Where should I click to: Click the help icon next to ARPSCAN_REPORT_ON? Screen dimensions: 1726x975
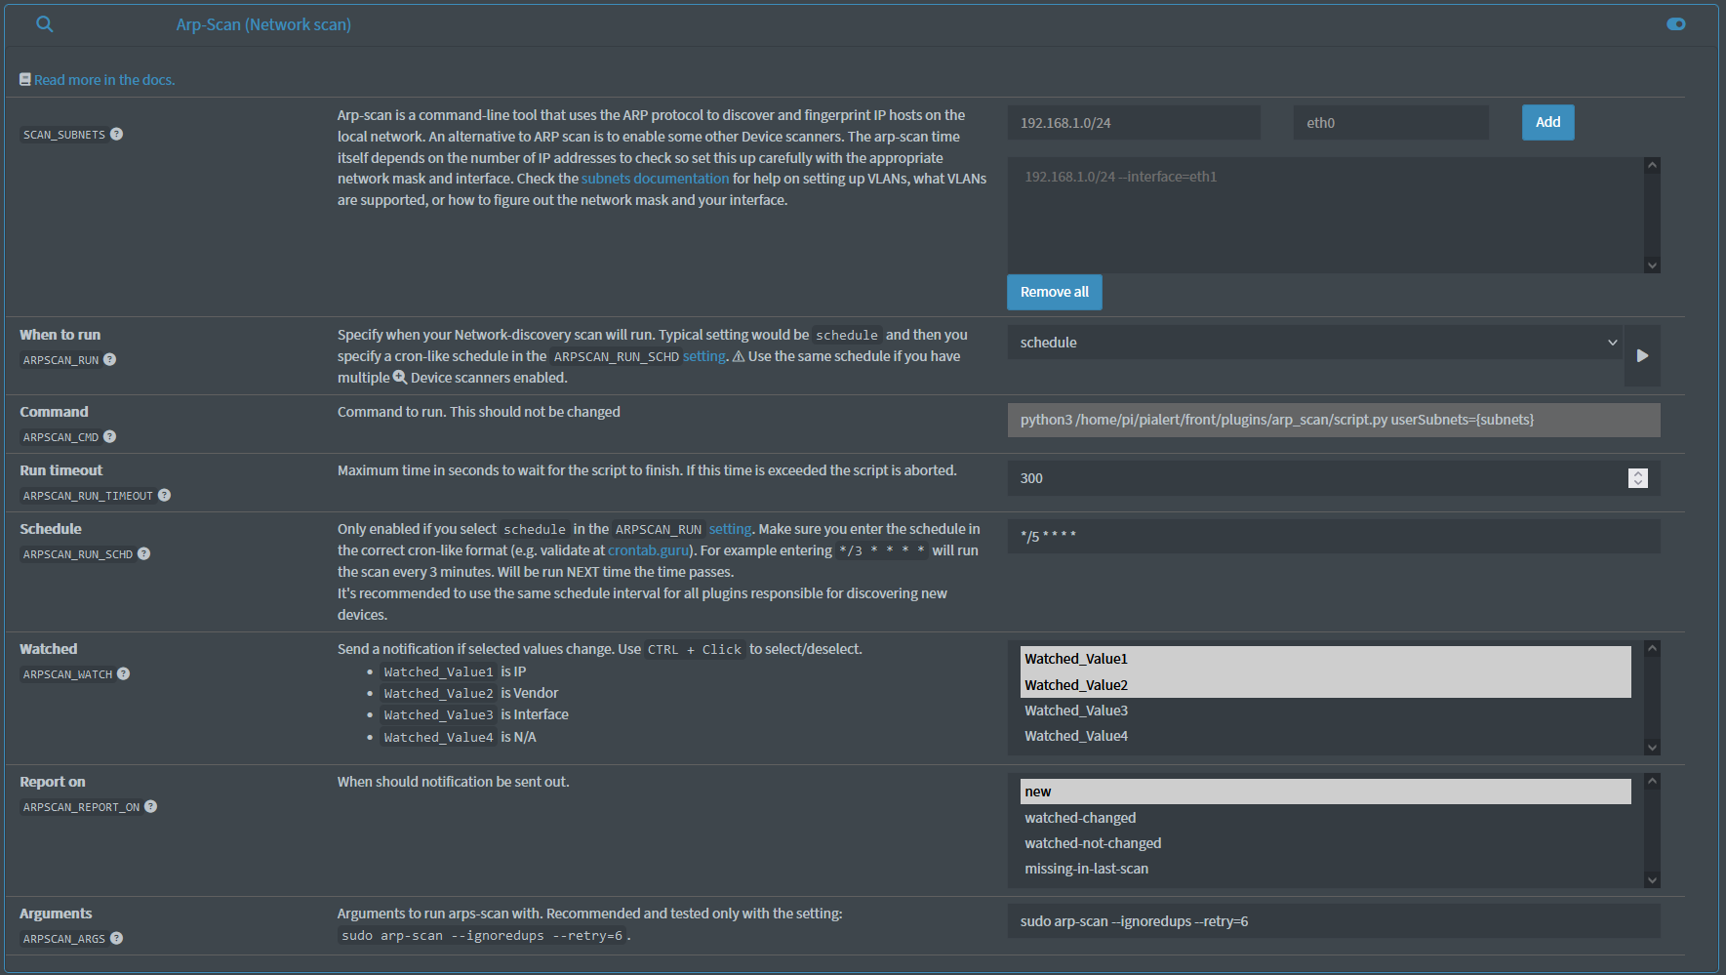pos(151,806)
